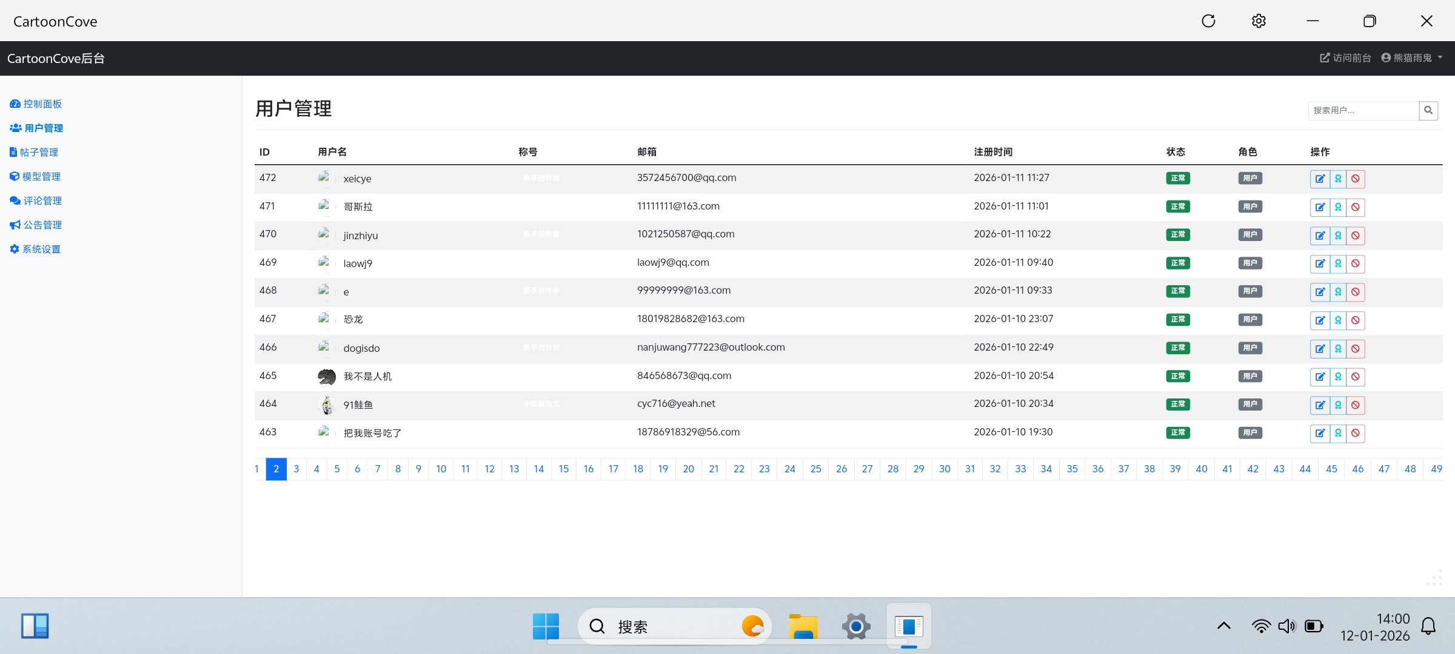Open File Explorer from the taskbar
This screenshot has width=1455, height=654.
pos(803,626)
